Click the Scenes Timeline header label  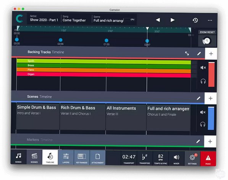click(39, 97)
